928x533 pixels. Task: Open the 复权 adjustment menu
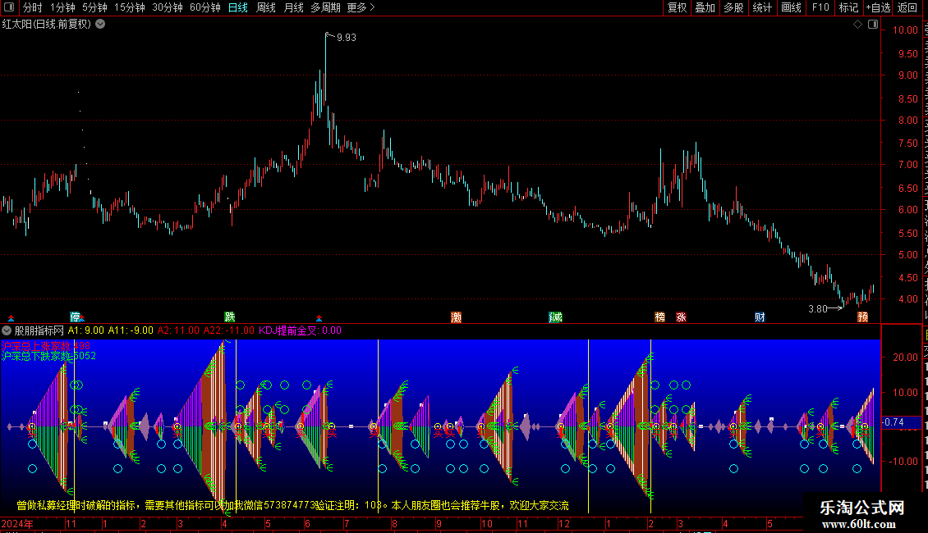point(677,7)
